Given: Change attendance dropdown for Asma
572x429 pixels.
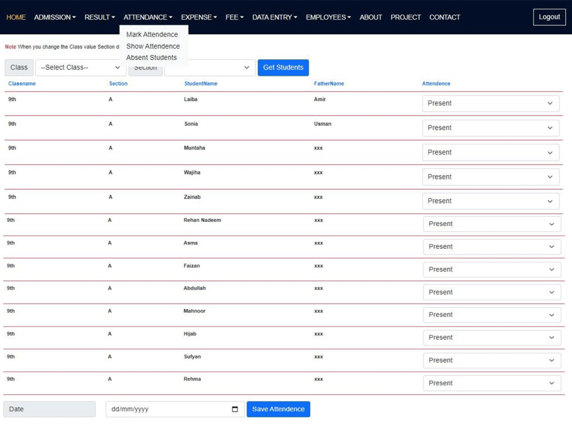Looking at the screenshot, I should coord(492,247).
